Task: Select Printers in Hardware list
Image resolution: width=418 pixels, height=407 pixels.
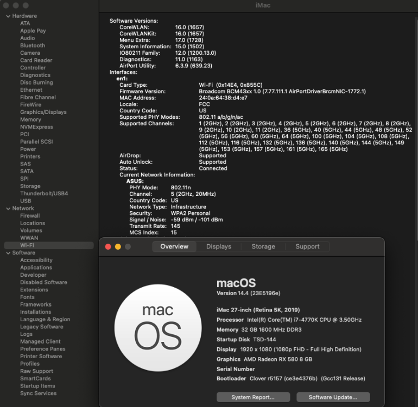Action: tap(30, 156)
